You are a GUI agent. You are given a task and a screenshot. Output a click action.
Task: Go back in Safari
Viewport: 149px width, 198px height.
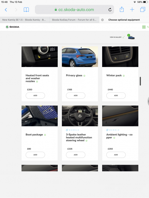point(6,10)
